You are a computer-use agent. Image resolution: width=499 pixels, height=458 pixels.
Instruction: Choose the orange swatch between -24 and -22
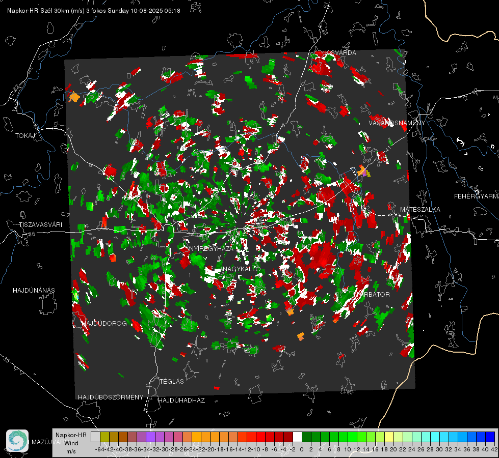(x=196, y=437)
